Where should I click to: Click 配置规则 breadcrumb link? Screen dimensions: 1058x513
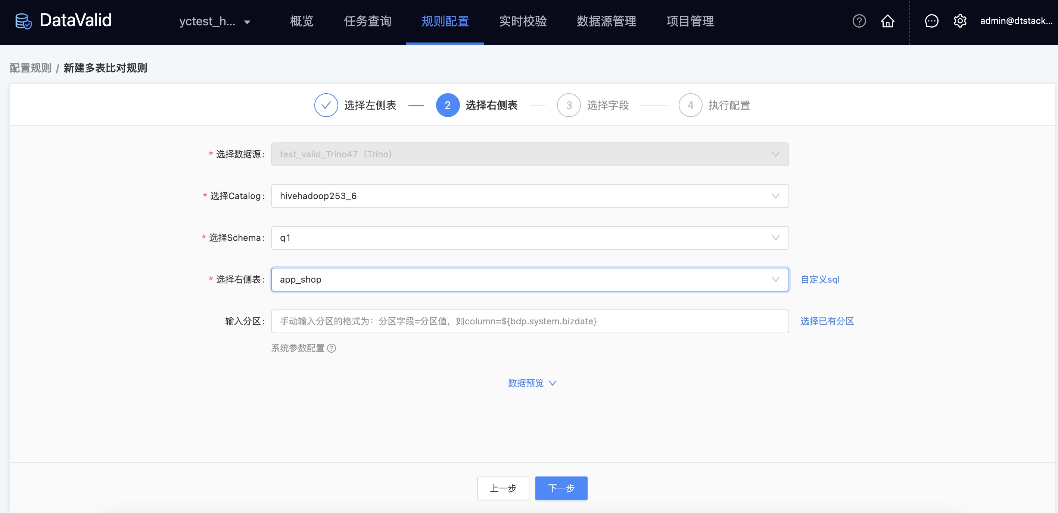(x=30, y=68)
